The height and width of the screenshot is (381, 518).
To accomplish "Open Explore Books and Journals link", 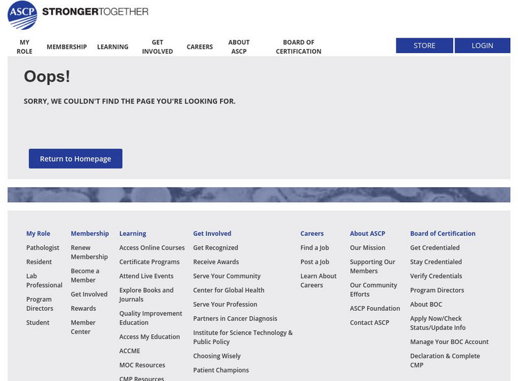I will pos(146,295).
